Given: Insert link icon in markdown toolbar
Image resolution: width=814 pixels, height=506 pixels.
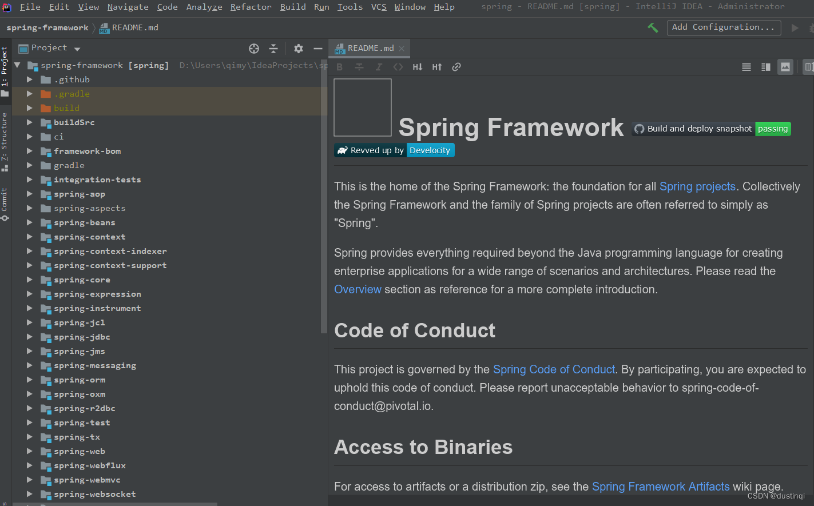Looking at the screenshot, I should tap(456, 67).
